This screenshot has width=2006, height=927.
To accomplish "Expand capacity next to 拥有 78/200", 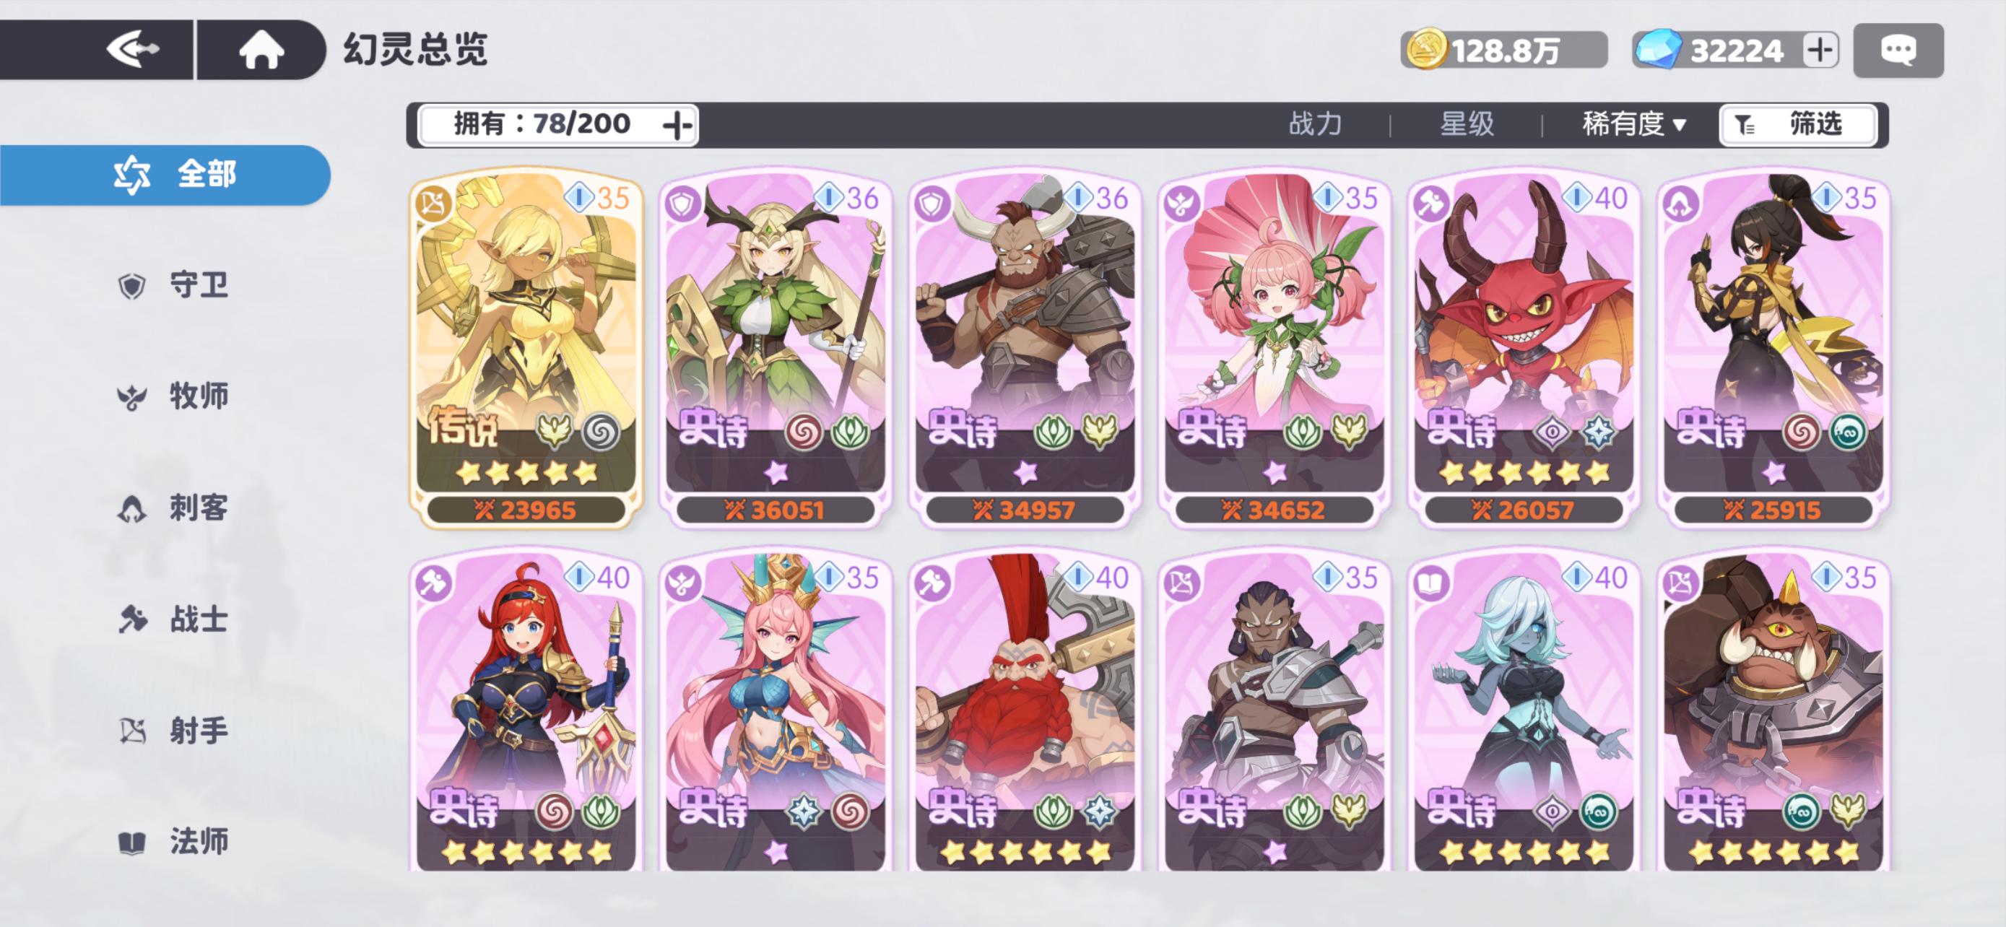I will (x=677, y=124).
